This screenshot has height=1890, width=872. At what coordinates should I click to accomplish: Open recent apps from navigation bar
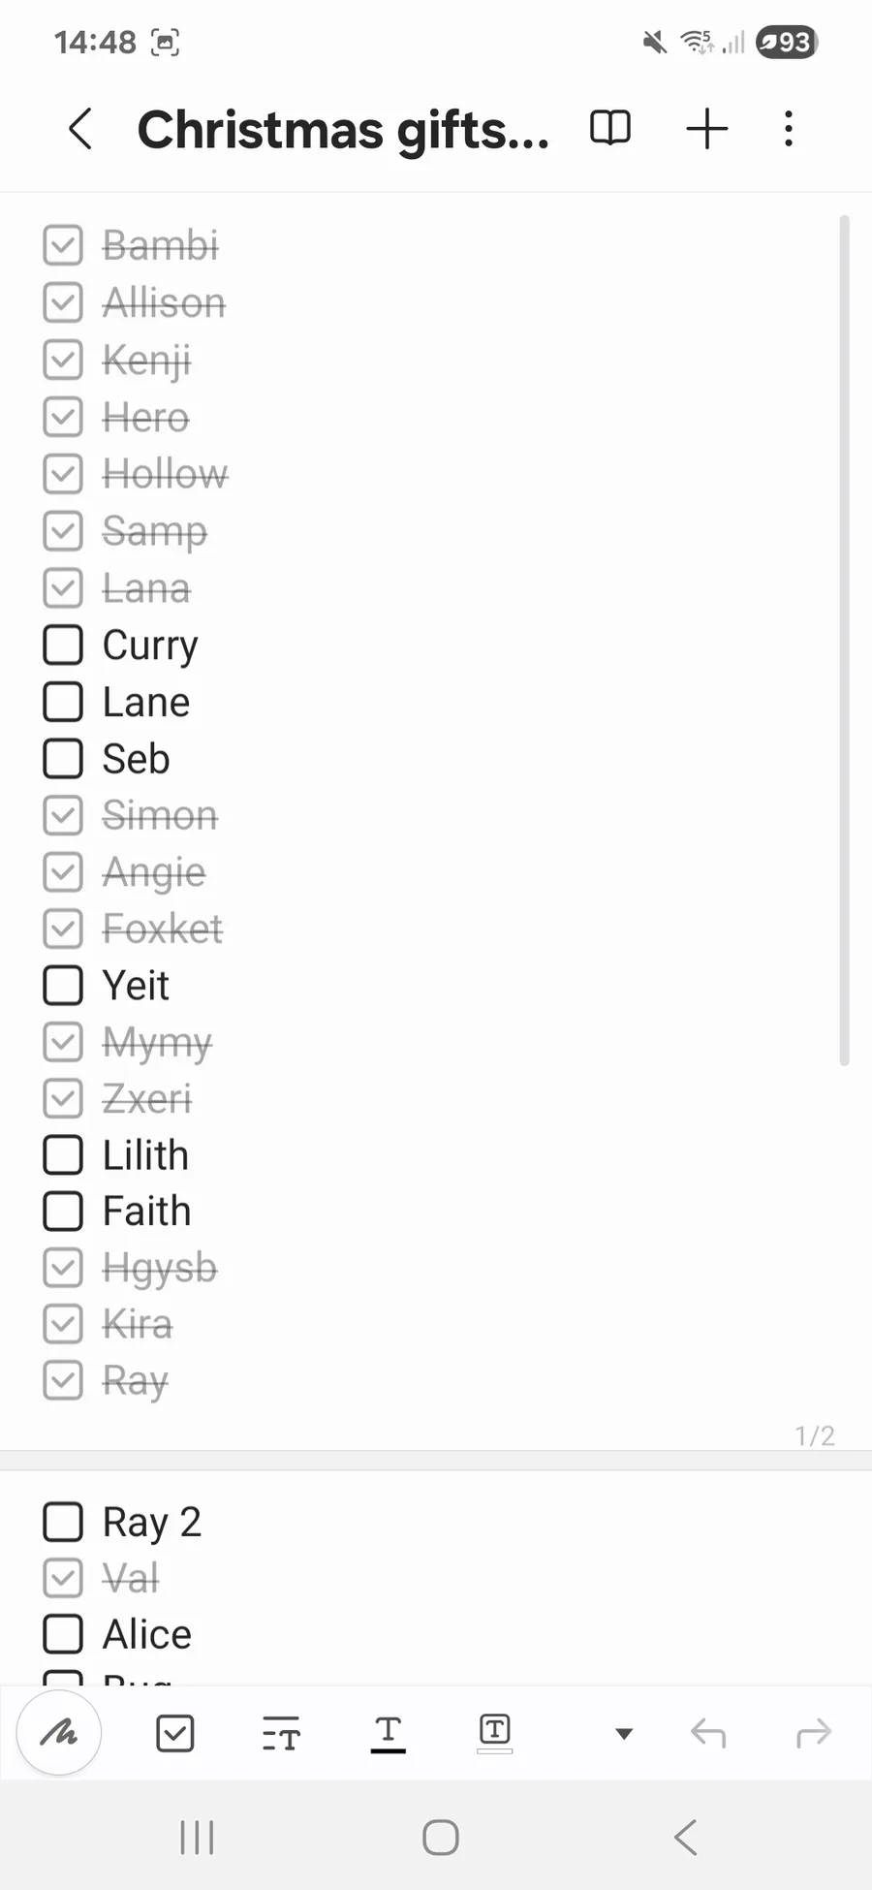click(197, 1837)
